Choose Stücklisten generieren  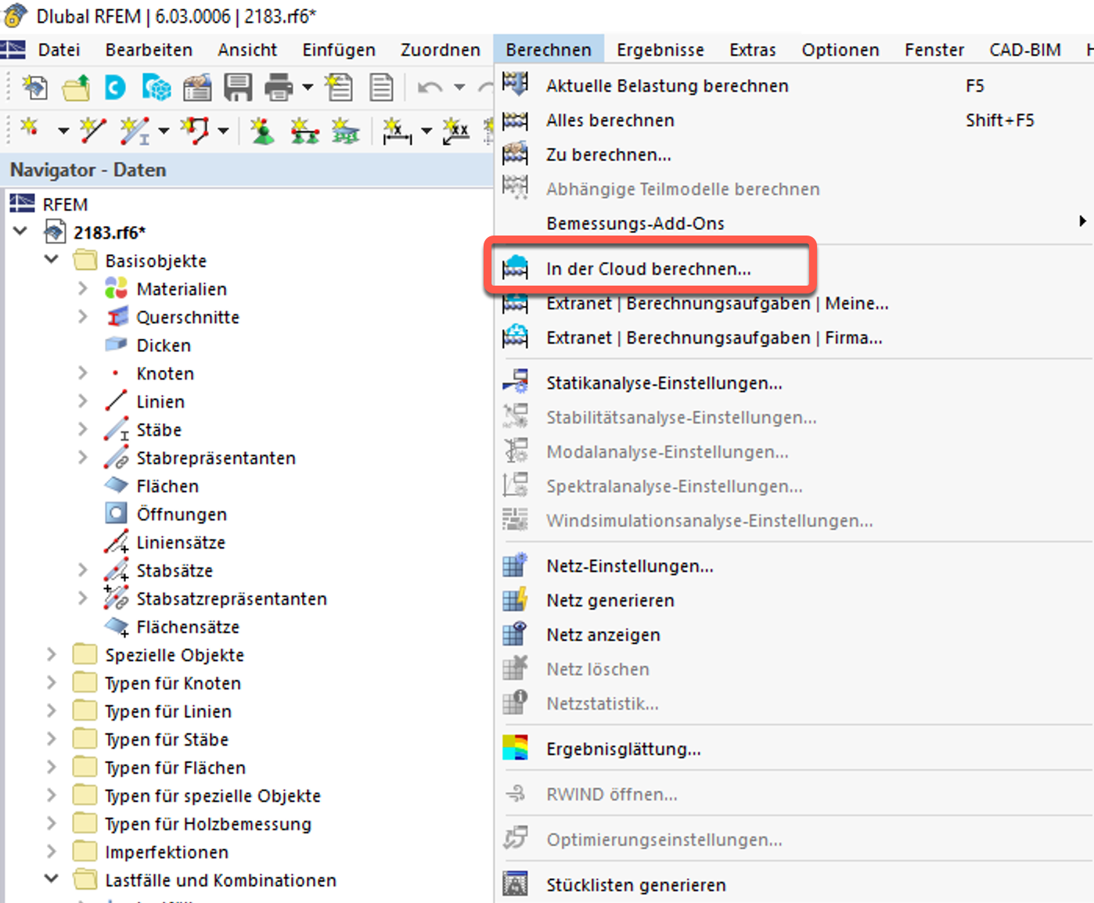point(794,885)
